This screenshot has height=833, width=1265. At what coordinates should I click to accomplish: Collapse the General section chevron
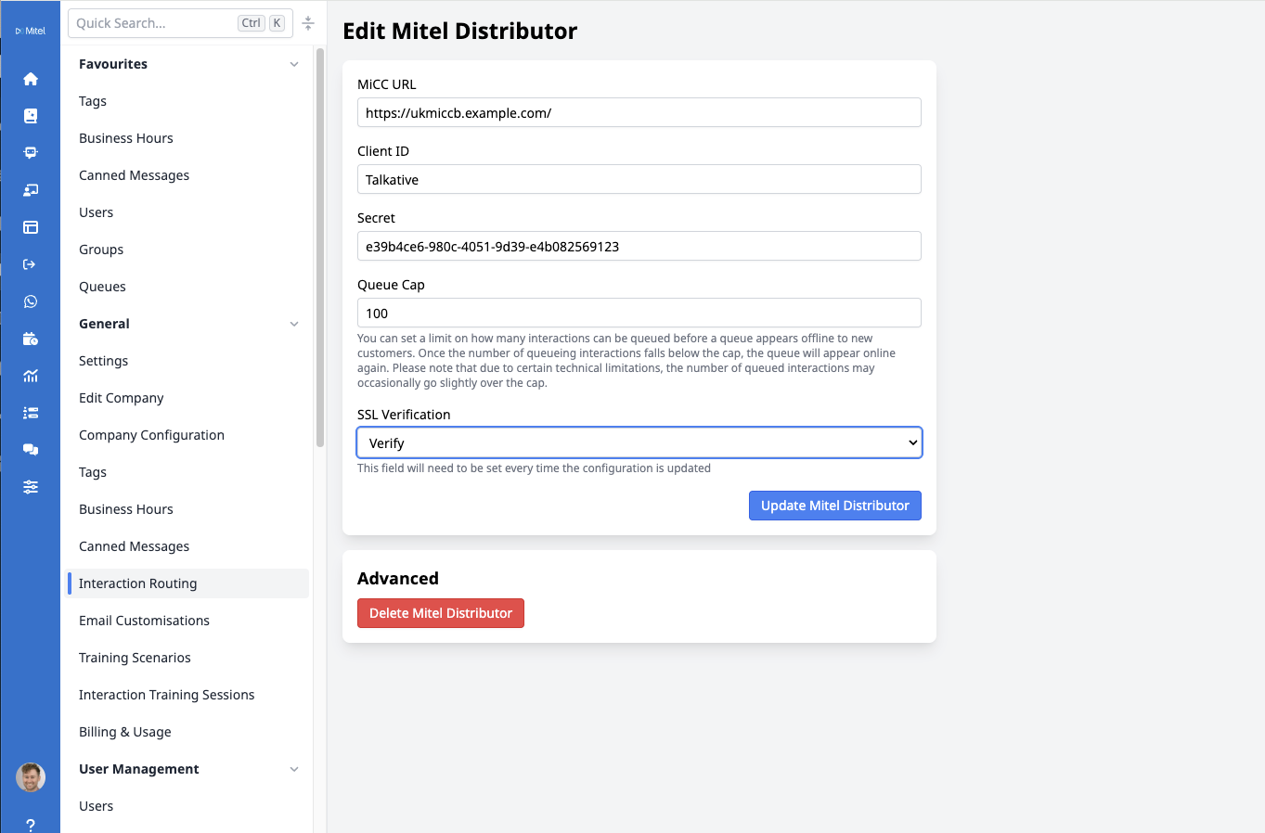pyautogui.click(x=294, y=324)
